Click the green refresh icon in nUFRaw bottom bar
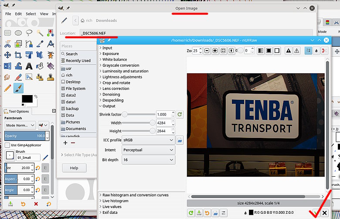340x219 pixels. (x=191, y=213)
